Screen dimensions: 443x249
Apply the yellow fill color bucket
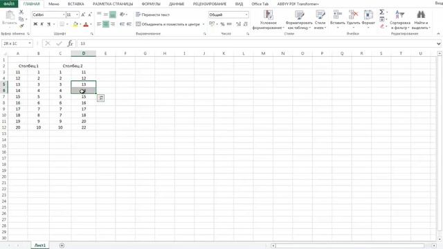(75, 24)
